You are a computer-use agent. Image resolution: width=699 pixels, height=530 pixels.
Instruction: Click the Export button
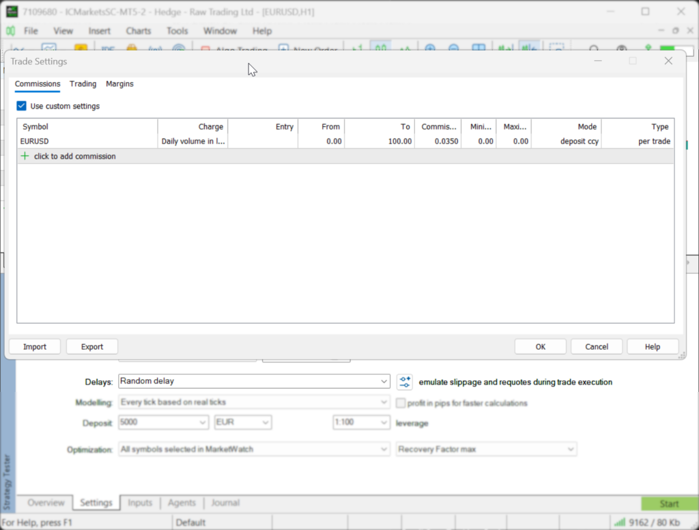pos(91,346)
